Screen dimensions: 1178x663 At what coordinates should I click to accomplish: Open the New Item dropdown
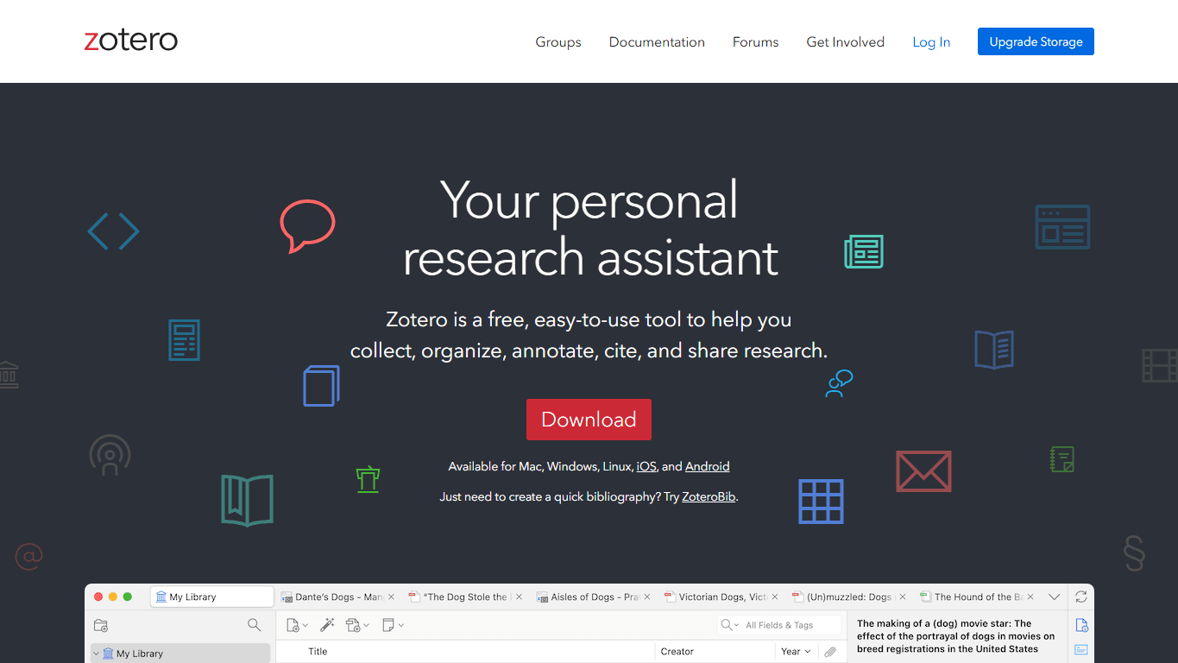coord(297,625)
